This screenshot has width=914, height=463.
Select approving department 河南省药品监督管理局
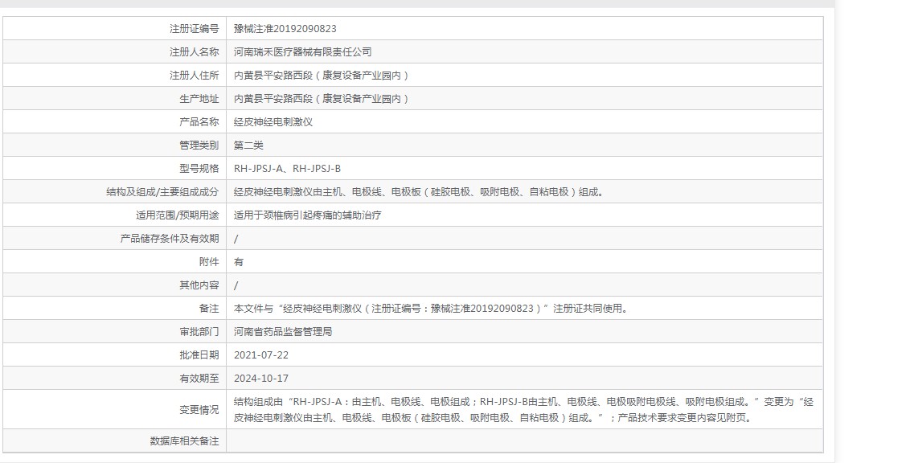point(283,332)
